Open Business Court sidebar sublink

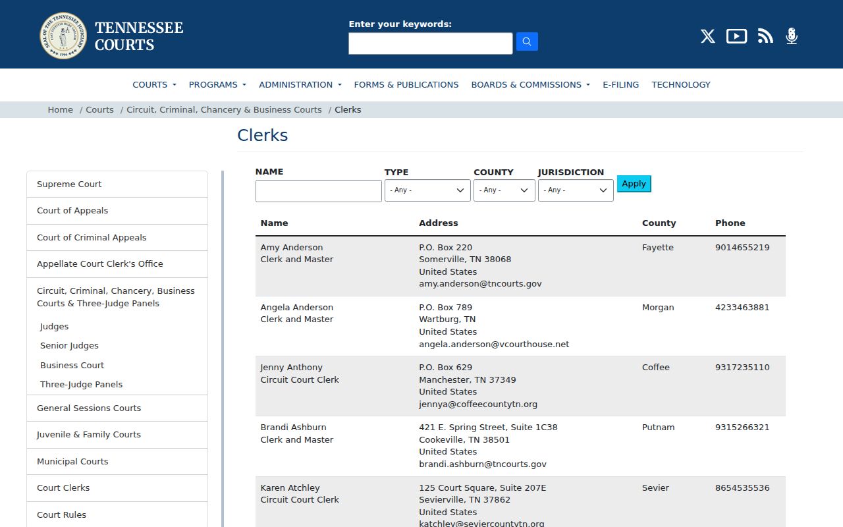[72, 366]
